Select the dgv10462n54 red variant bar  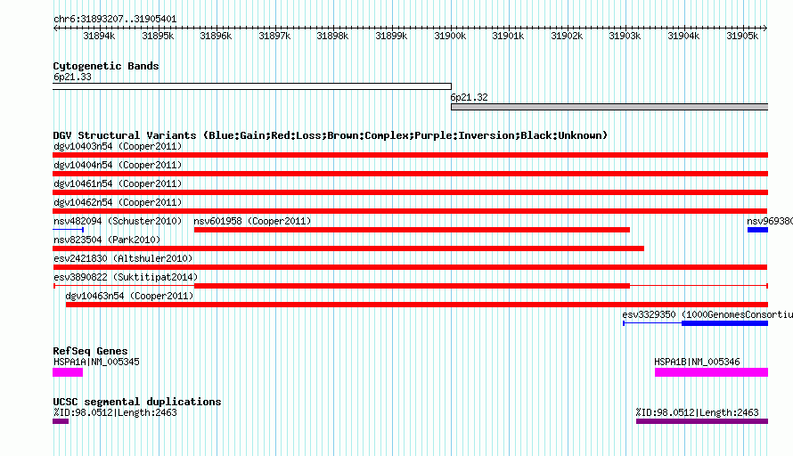(x=410, y=211)
